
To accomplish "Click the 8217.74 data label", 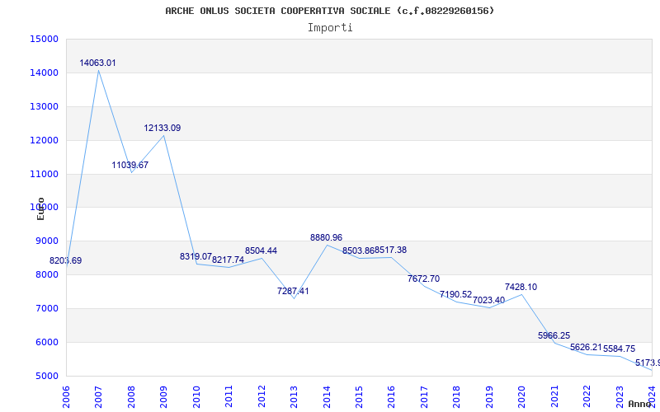I will (229, 260).
